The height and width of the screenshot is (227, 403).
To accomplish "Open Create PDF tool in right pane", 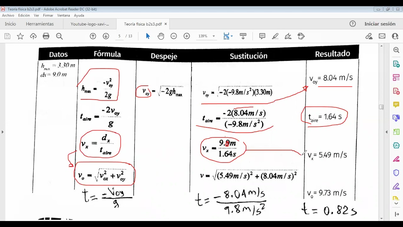I will pos(396,91).
